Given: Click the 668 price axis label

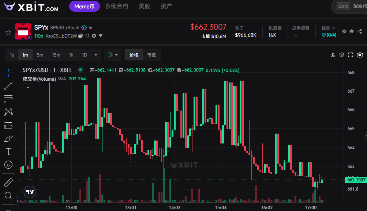Looking at the screenshot, I should pyautogui.click(x=351, y=72).
